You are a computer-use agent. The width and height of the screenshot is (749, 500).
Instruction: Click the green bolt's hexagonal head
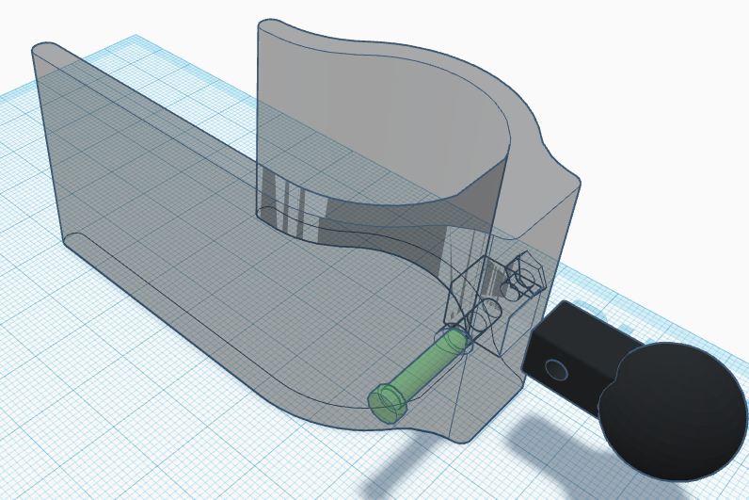point(385,401)
